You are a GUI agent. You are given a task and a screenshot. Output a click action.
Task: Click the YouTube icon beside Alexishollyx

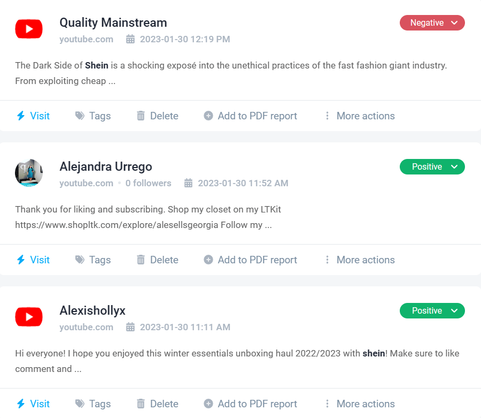click(x=29, y=317)
